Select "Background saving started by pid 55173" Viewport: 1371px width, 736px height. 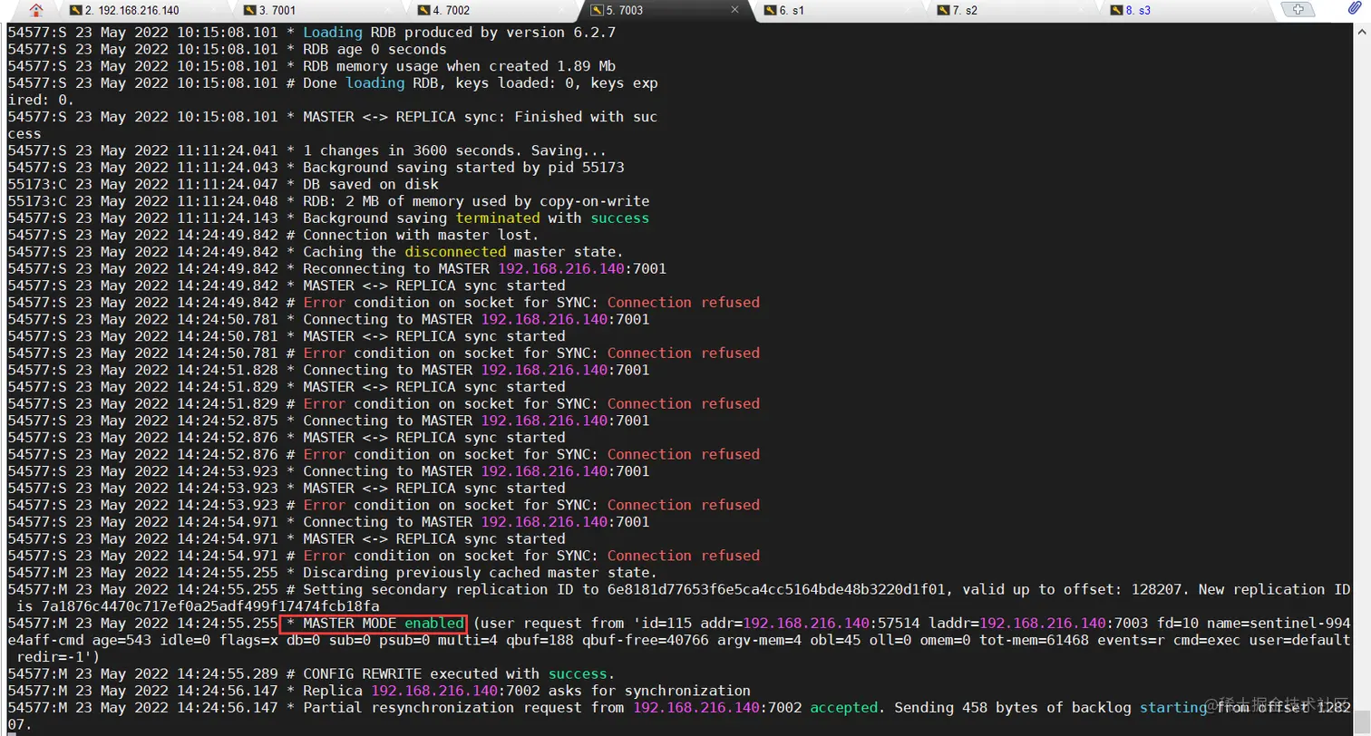pyautogui.click(x=463, y=168)
